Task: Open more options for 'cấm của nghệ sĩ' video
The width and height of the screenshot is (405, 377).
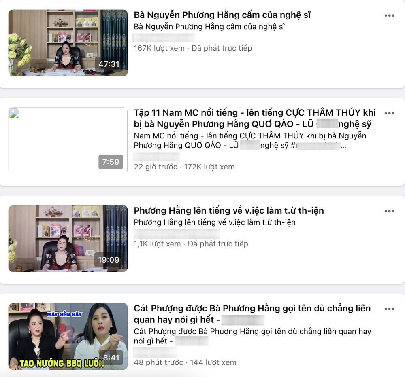Action: (x=389, y=15)
